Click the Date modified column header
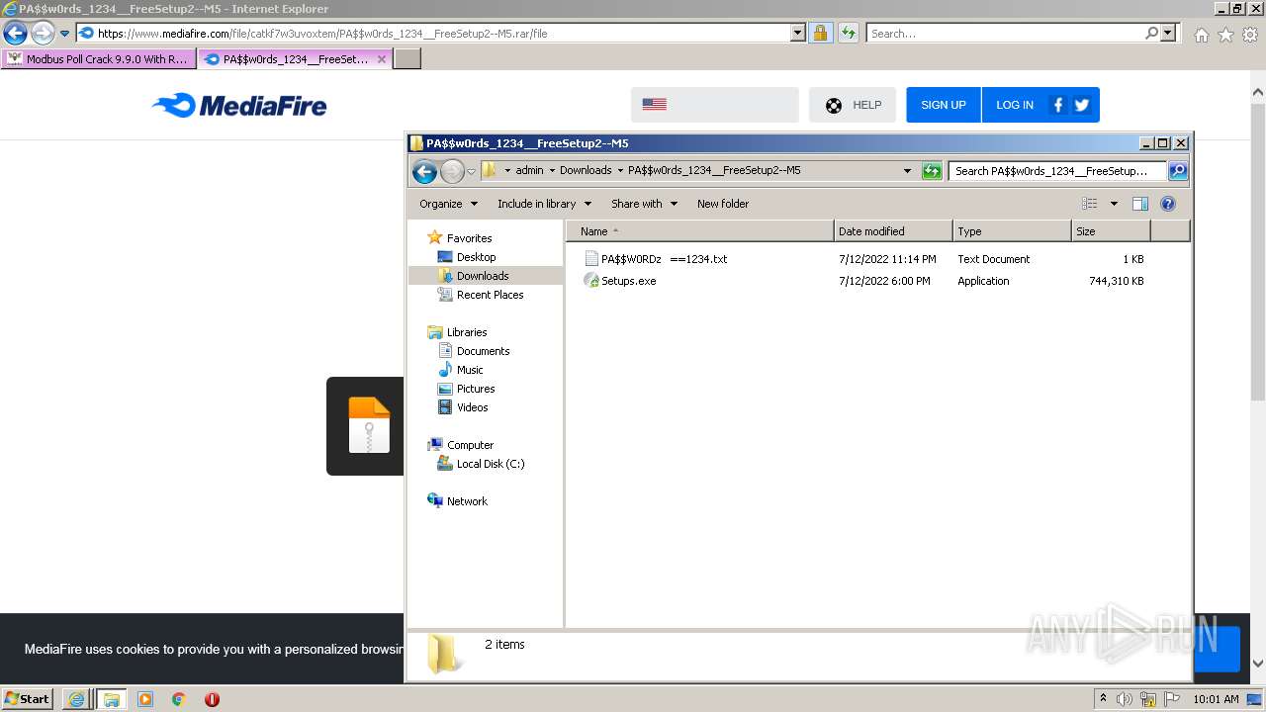 893,231
